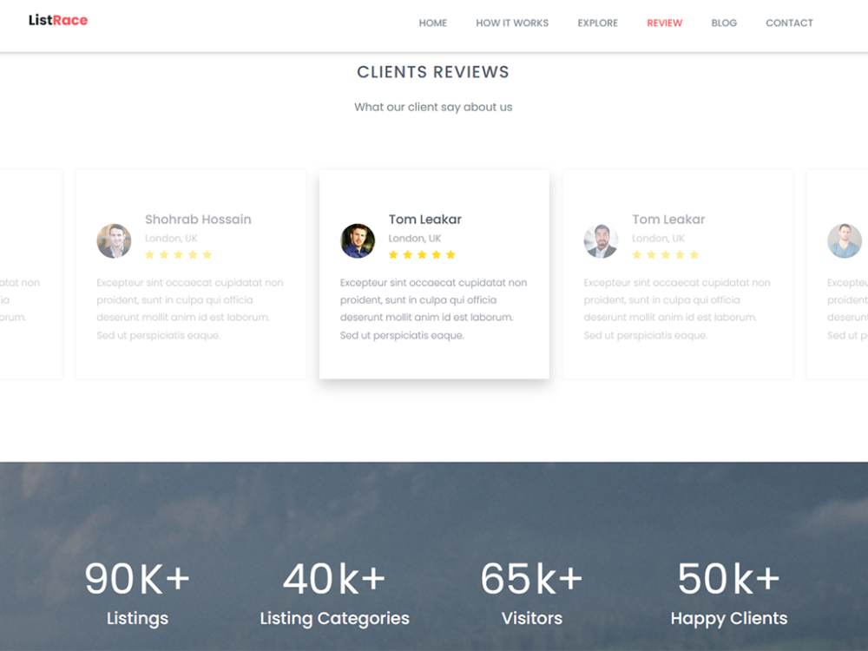Click Tom Leakar's profile photo on center card

[357, 240]
